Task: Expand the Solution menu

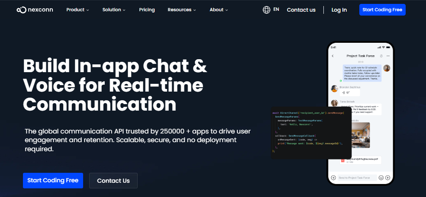Action: pyautogui.click(x=114, y=10)
